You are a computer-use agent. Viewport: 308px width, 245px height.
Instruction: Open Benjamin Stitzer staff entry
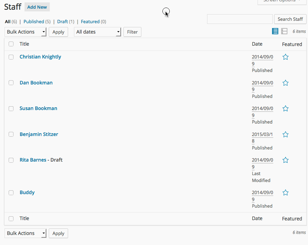pos(39,134)
